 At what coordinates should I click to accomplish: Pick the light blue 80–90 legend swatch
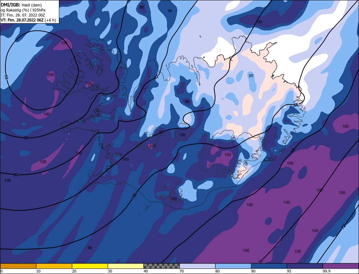(x=233, y=266)
